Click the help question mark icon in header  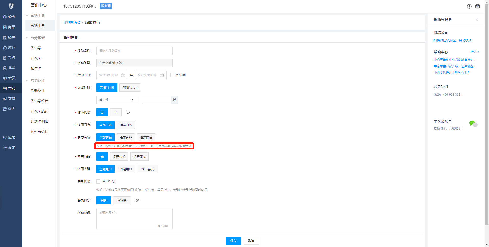469,6
